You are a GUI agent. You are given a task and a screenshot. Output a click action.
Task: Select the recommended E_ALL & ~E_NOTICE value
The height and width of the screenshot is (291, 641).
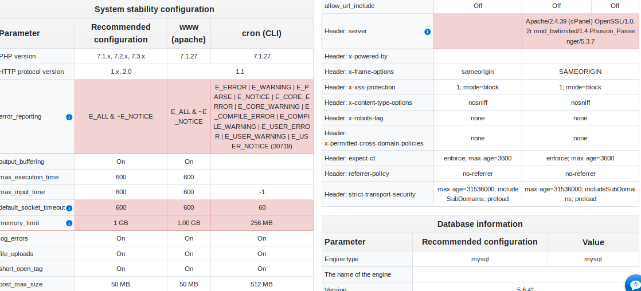121,116
